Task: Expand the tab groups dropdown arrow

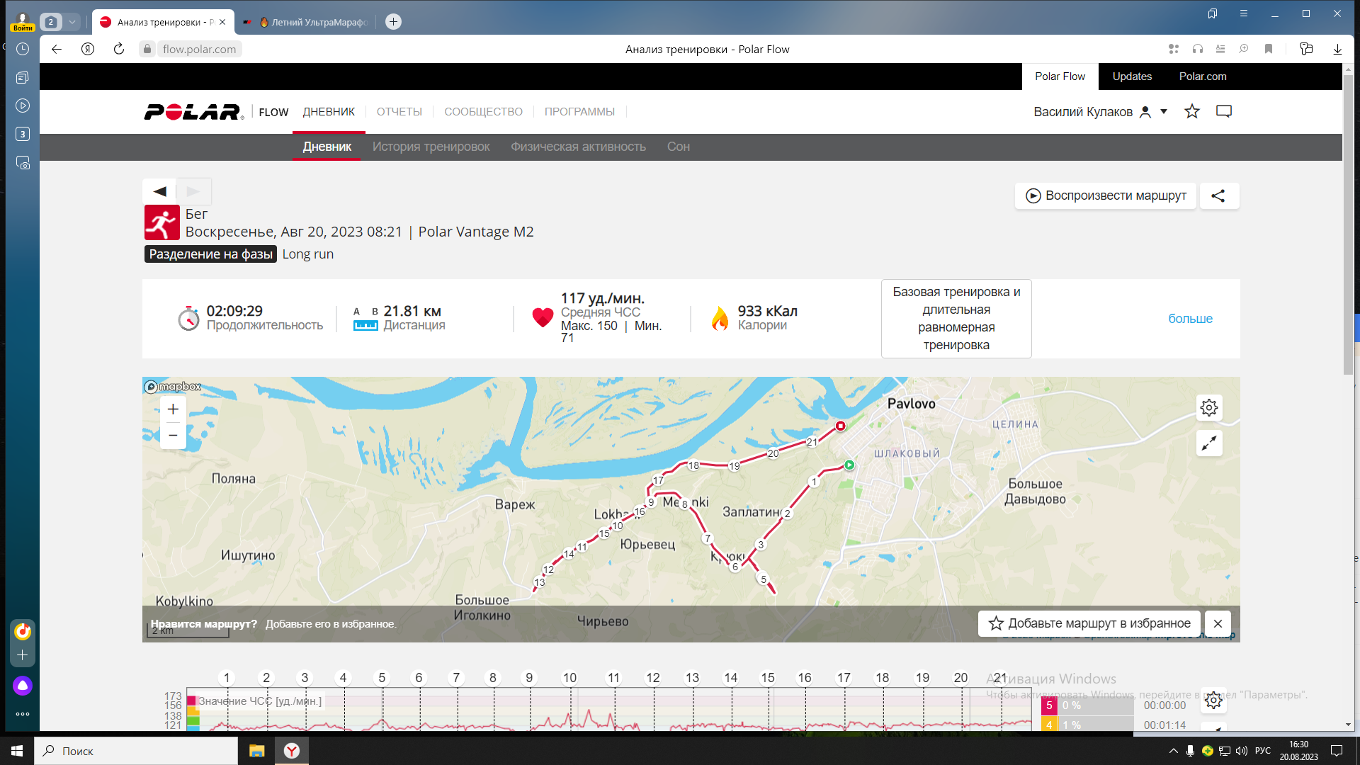Action: 72,22
